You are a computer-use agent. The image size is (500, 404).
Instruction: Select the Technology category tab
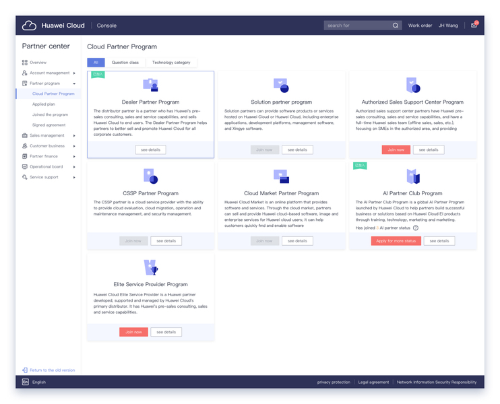tap(171, 63)
